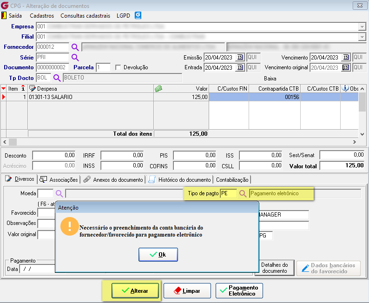Click the CSLL value field
The image size is (369, 303).
coord(261,165)
